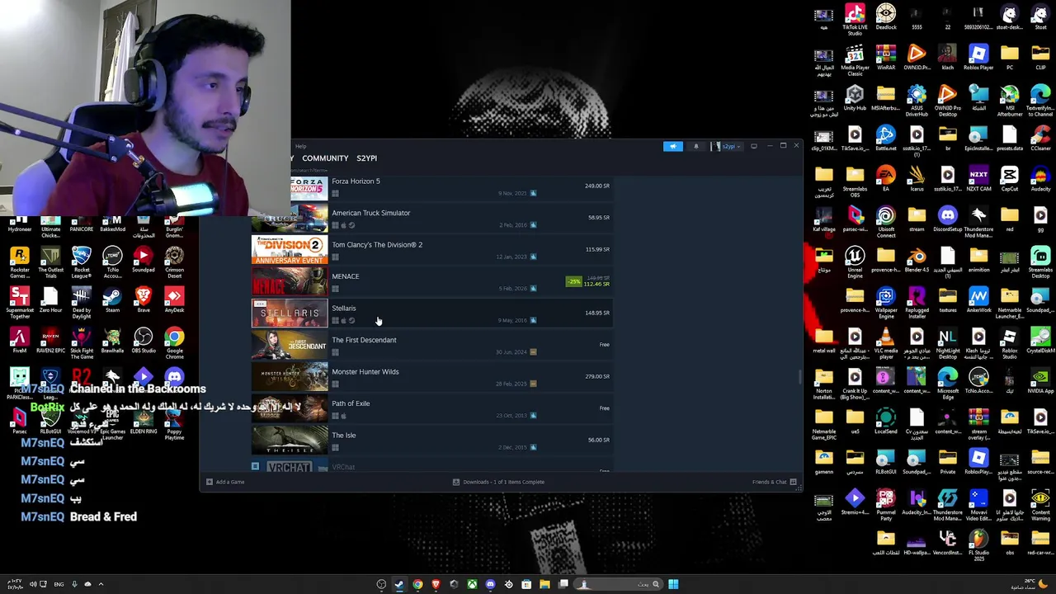Image resolution: width=1056 pixels, height=594 pixels.
Task: Click the Stellaris game thumbnail
Action: pos(290,313)
